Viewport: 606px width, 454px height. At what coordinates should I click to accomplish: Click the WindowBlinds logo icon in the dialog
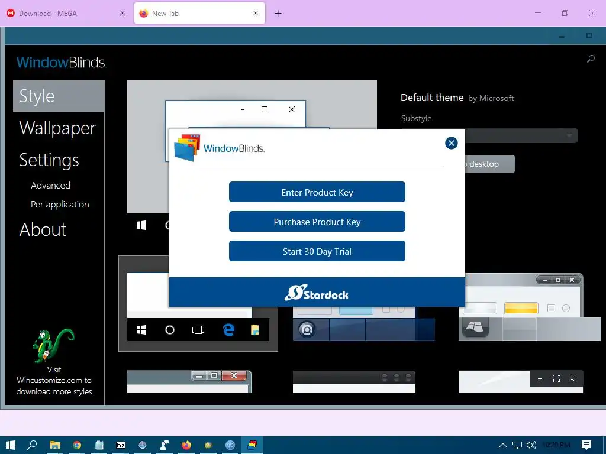(x=187, y=148)
